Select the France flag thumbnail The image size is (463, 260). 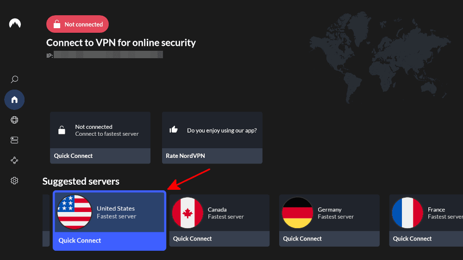(x=407, y=213)
